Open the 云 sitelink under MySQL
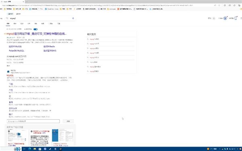 click(10, 96)
